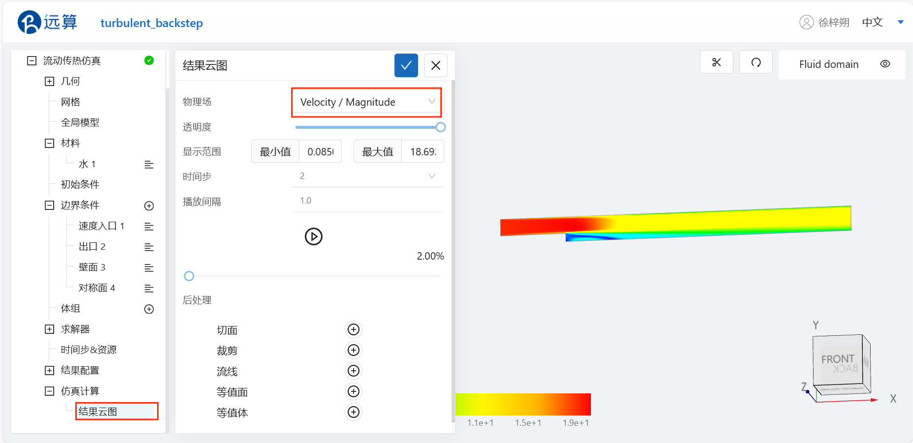
Task: Open 对称面 4 options menu icon
Action: pyautogui.click(x=149, y=288)
